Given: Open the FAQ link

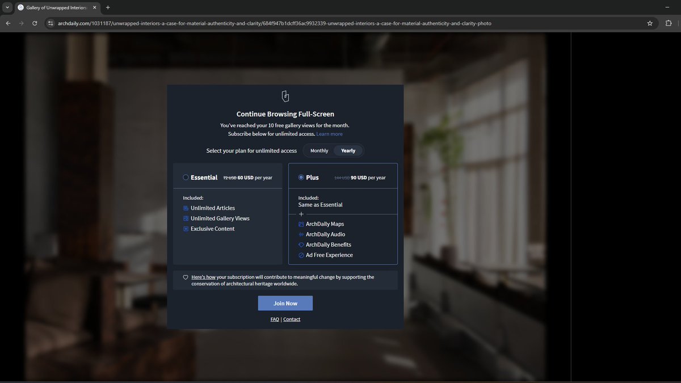Looking at the screenshot, I should point(275,319).
